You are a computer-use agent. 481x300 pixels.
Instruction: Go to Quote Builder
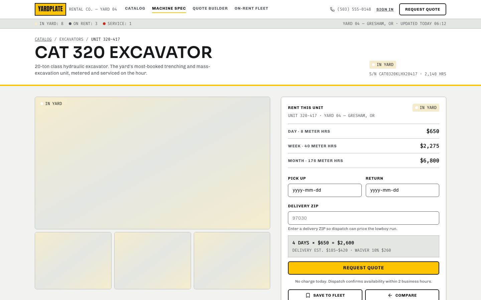210,8
